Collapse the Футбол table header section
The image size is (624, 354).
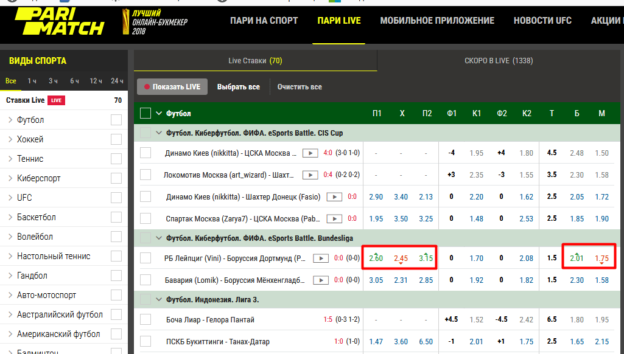tap(159, 113)
